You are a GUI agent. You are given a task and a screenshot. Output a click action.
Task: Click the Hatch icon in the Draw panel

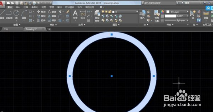point(30,21)
